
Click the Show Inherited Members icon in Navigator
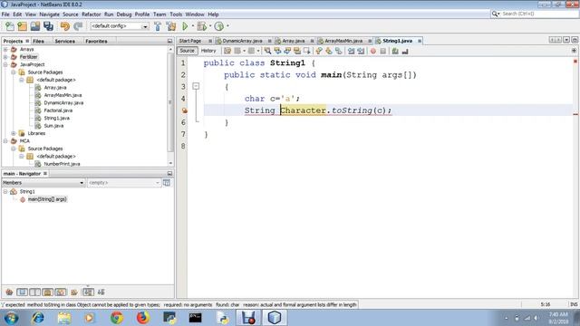coord(9,292)
